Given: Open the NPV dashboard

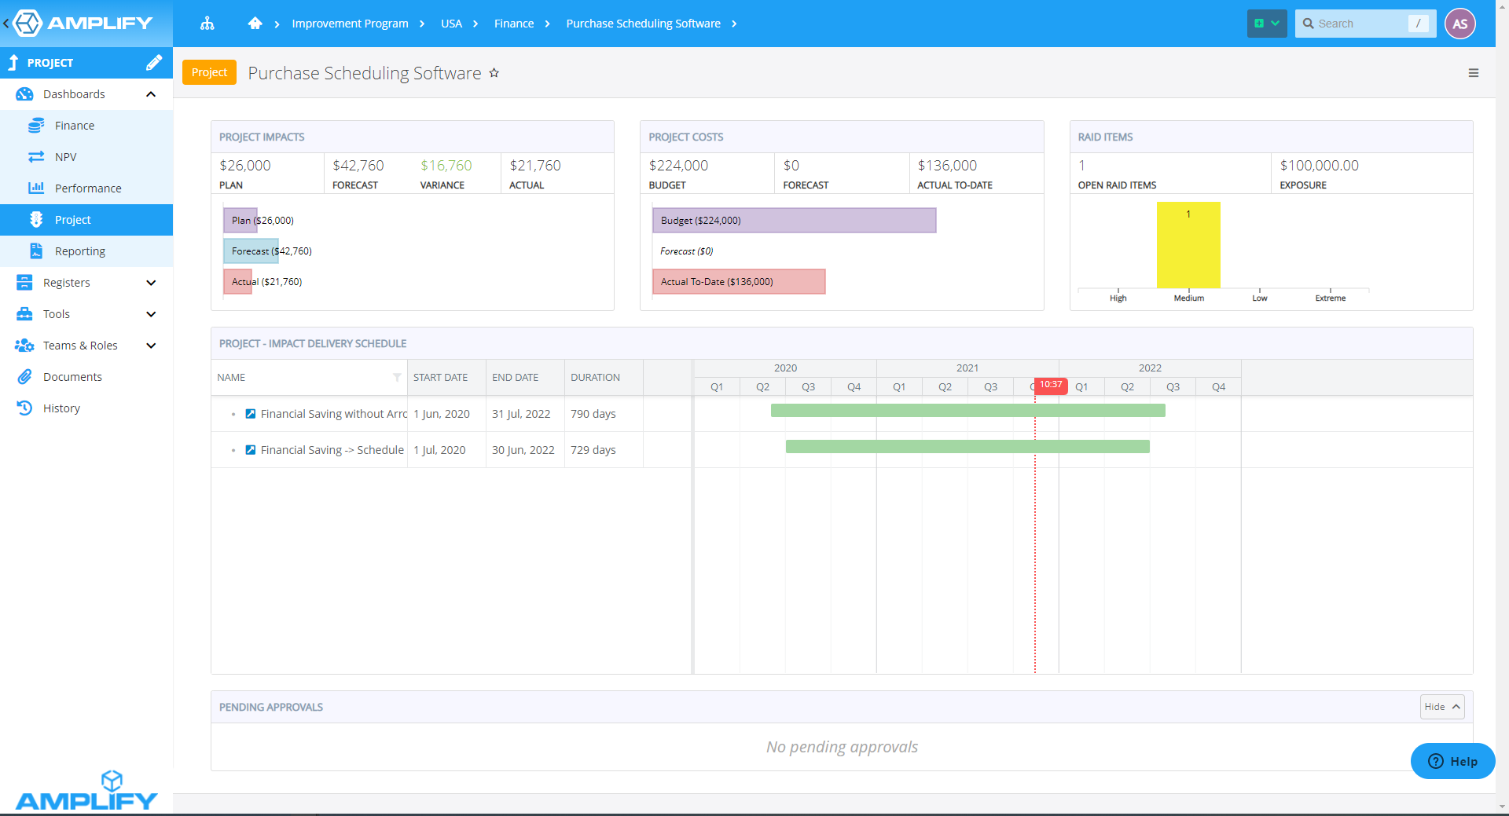Looking at the screenshot, I should point(66,157).
